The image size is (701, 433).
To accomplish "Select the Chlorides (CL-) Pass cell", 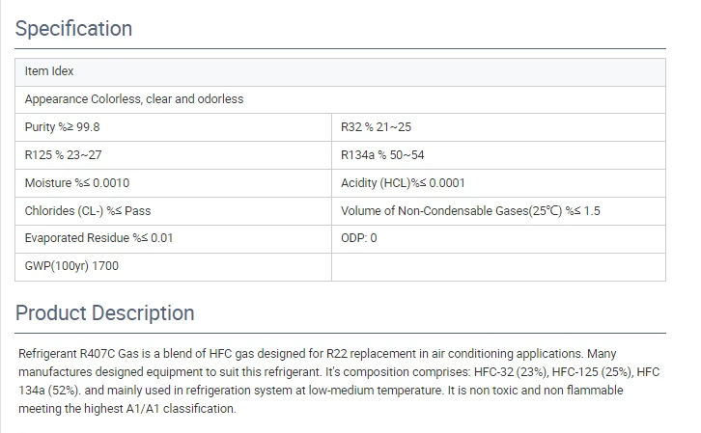I will 174,211.
